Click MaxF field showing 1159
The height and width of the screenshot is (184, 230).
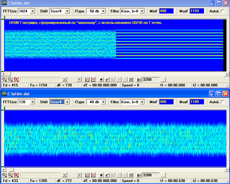pyautogui.click(x=197, y=11)
